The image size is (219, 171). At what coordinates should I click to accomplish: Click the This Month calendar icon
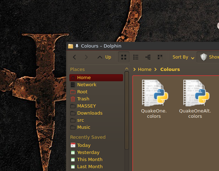tap(73, 160)
